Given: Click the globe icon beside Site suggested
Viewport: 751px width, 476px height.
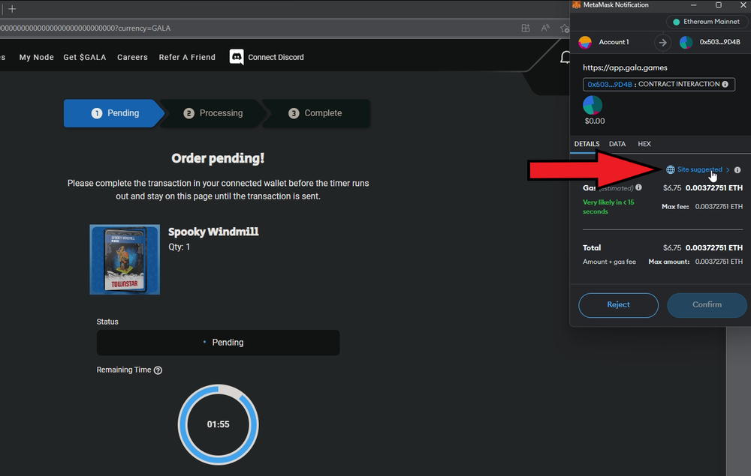Looking at the screenshot, I should coord(671,169).
